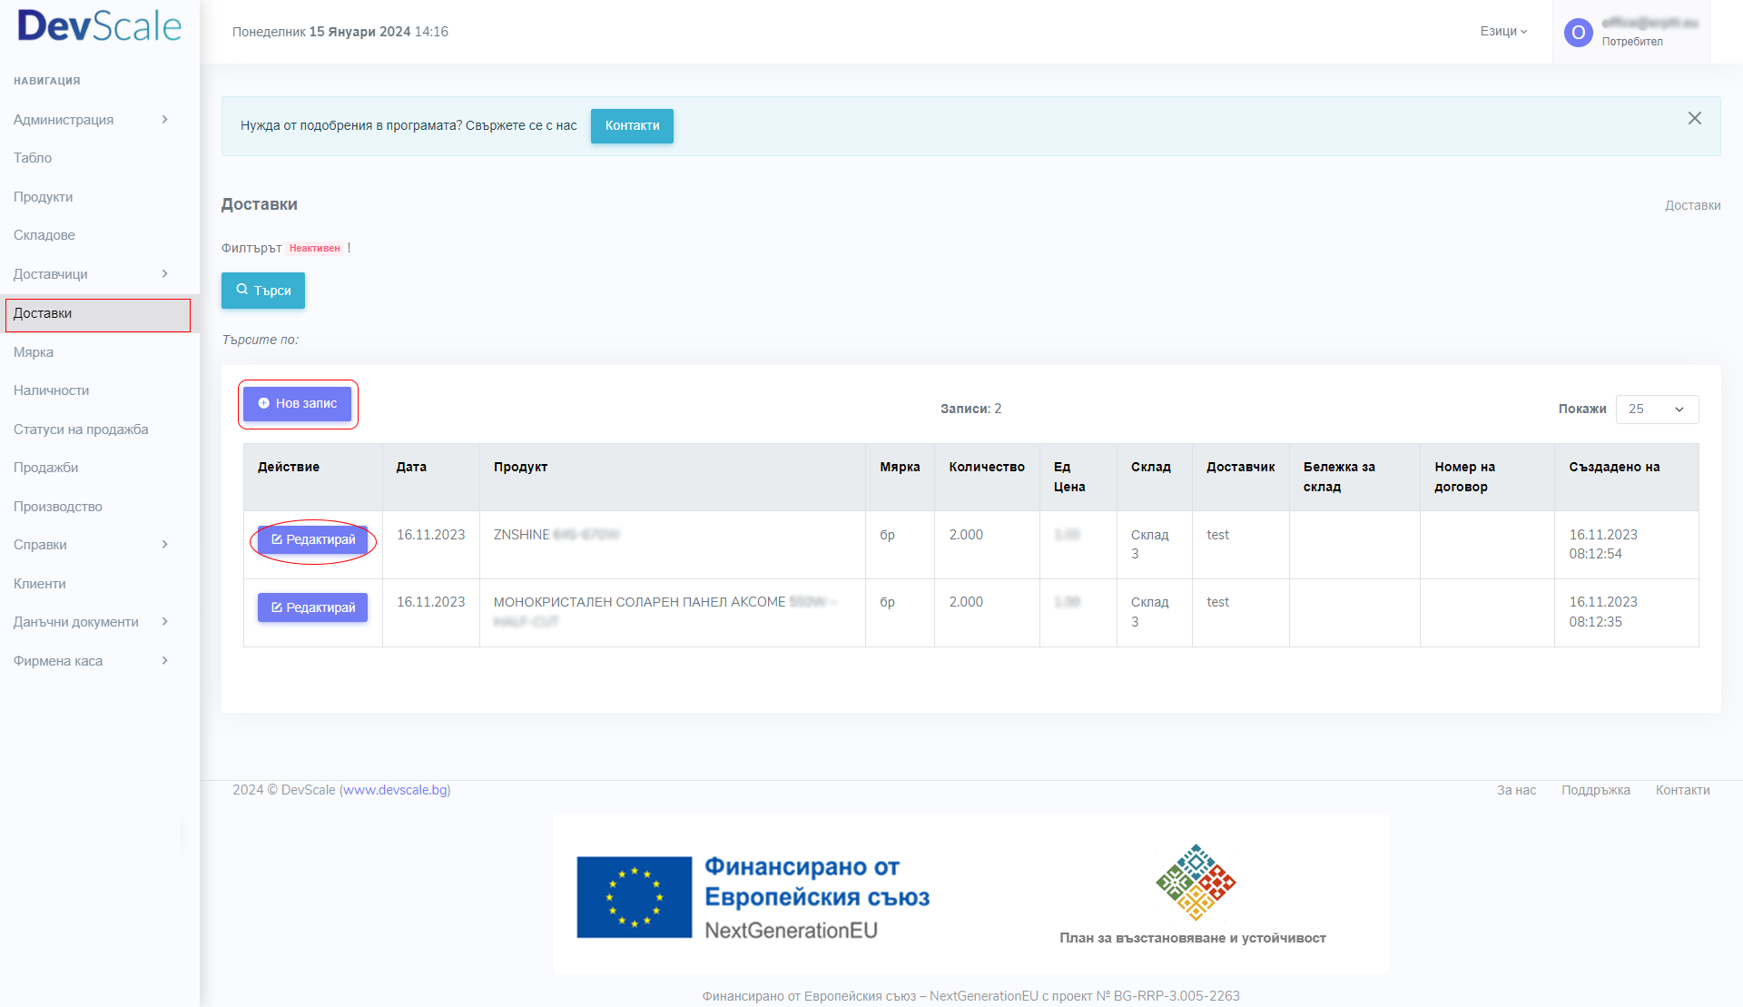Edit the МОНОКРИСТАЛЕН СОЛАРЕН ПАНЕЛ row
Screen dimensions: 1743x1007
pyautogui.click(x=312, y=607)
